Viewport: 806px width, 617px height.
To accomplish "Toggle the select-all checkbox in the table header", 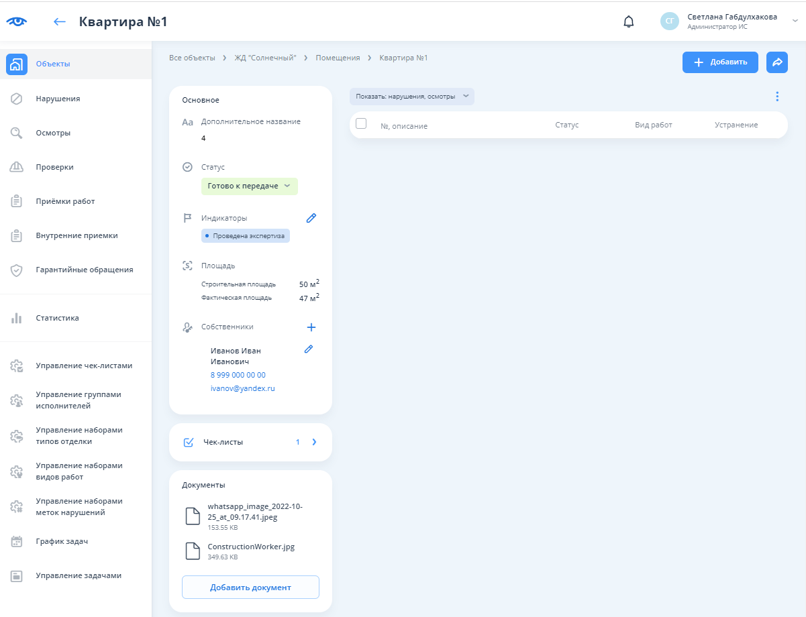I will click(x=361, y=123).
